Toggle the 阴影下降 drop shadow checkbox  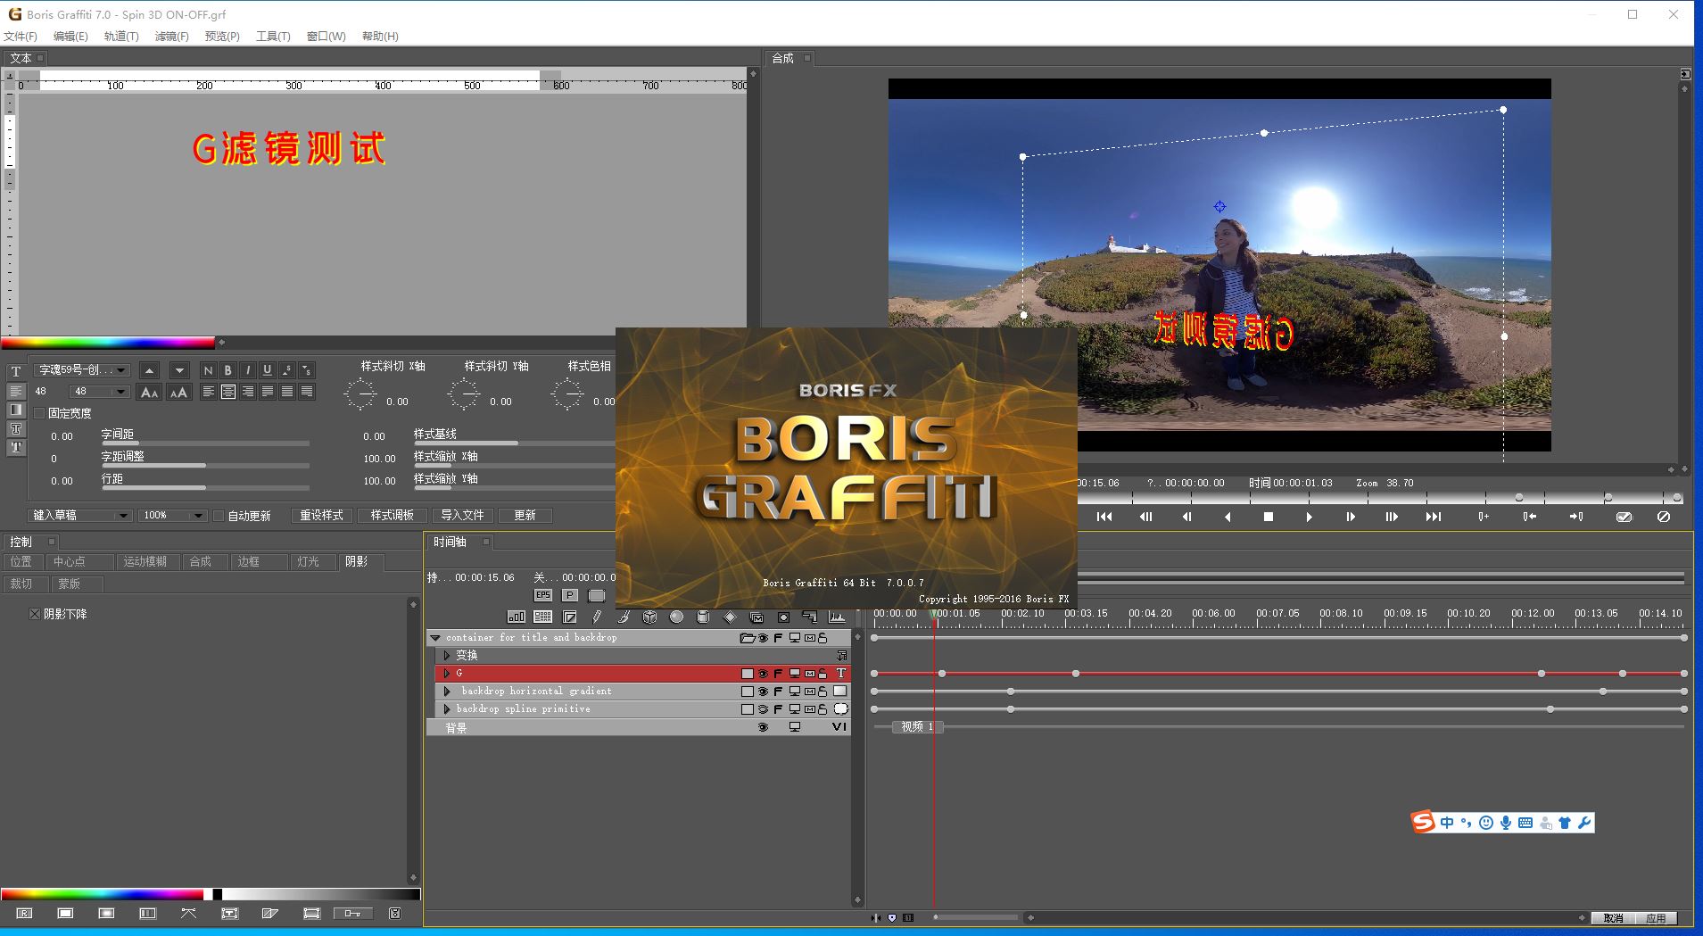click(35, 614)
